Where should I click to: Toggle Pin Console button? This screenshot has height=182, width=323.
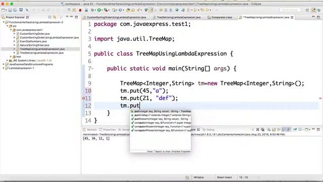click(x=295, y=129)
